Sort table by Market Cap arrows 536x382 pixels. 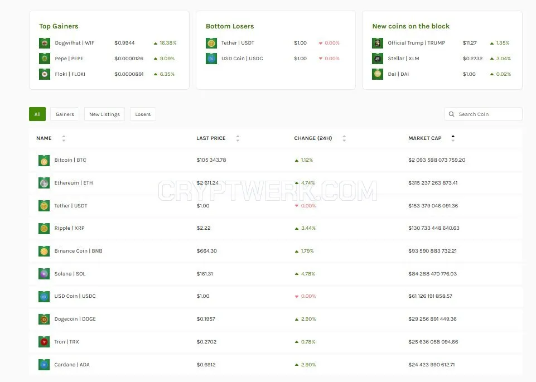tap(453, 138)
